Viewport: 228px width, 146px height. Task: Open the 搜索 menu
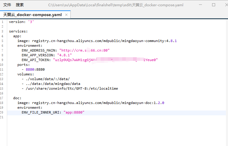coord(20,5)
